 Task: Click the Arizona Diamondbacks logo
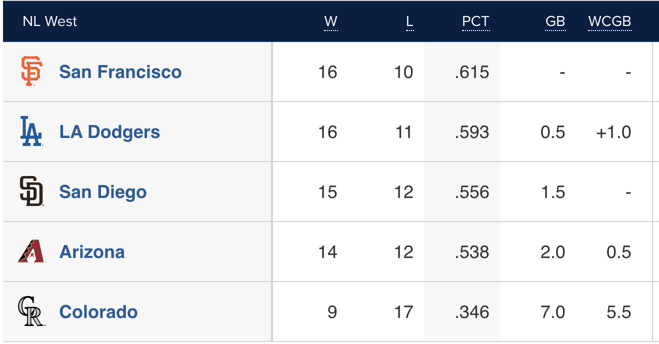(x=31, y=251)
